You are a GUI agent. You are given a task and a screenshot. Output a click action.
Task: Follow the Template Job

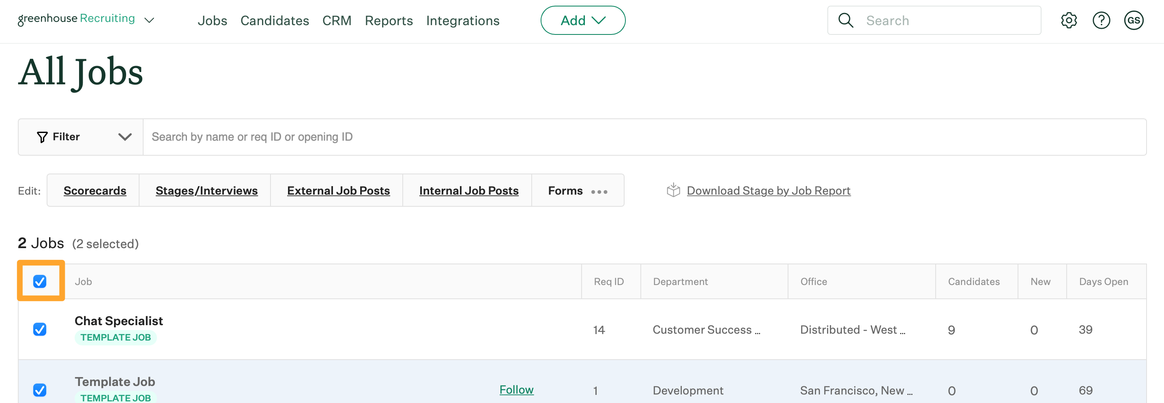516,390
